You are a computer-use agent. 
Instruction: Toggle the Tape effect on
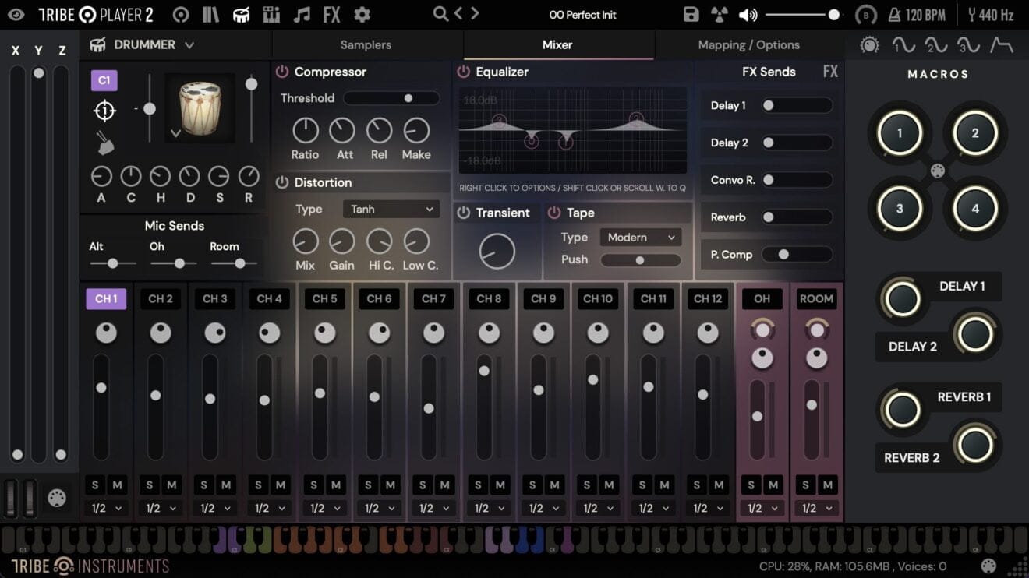[x=555, y=212]
